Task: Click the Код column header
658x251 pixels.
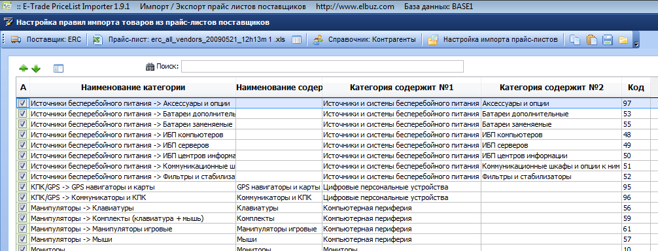Action: [636, 88]
